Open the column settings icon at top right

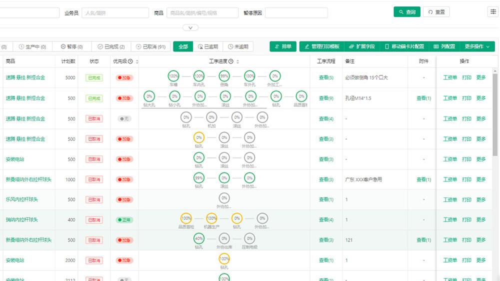[493, 12]
